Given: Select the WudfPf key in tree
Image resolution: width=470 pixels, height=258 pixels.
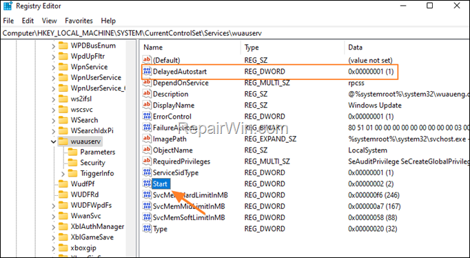Looking at the screenshot, I should point(83,183).
